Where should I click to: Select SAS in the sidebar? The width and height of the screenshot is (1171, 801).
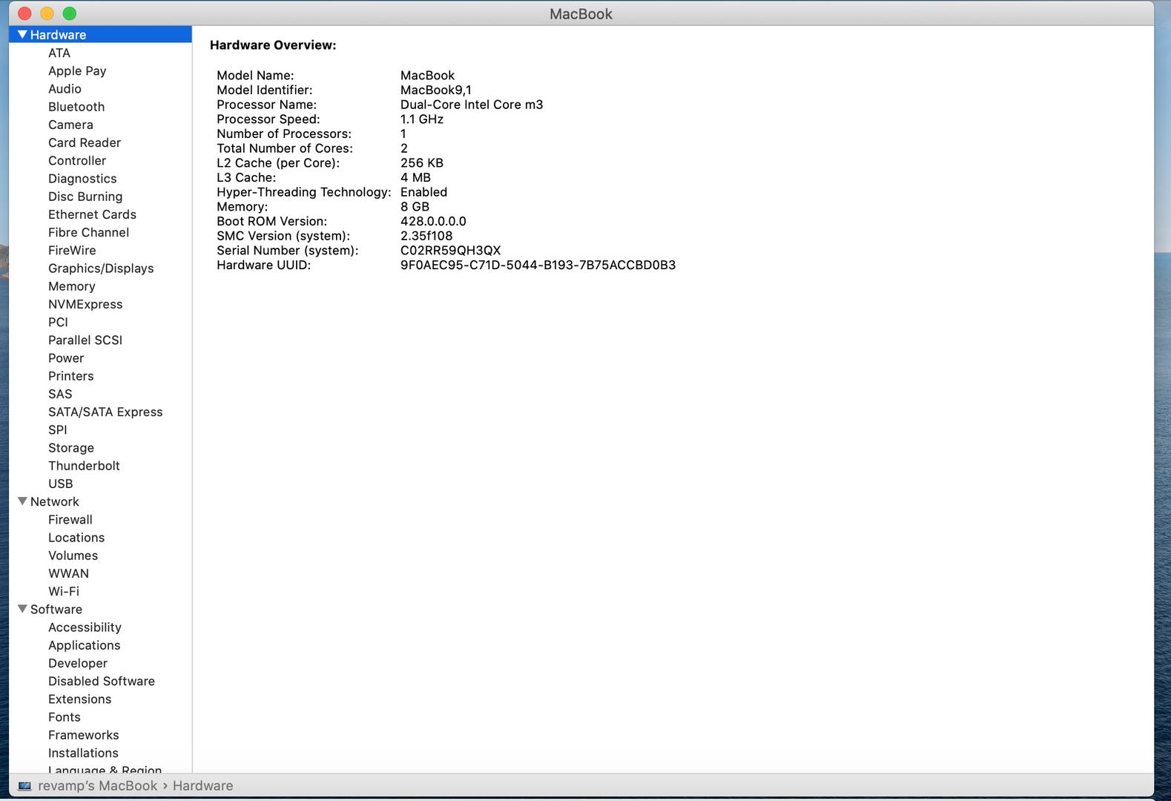tap(60, 394)
